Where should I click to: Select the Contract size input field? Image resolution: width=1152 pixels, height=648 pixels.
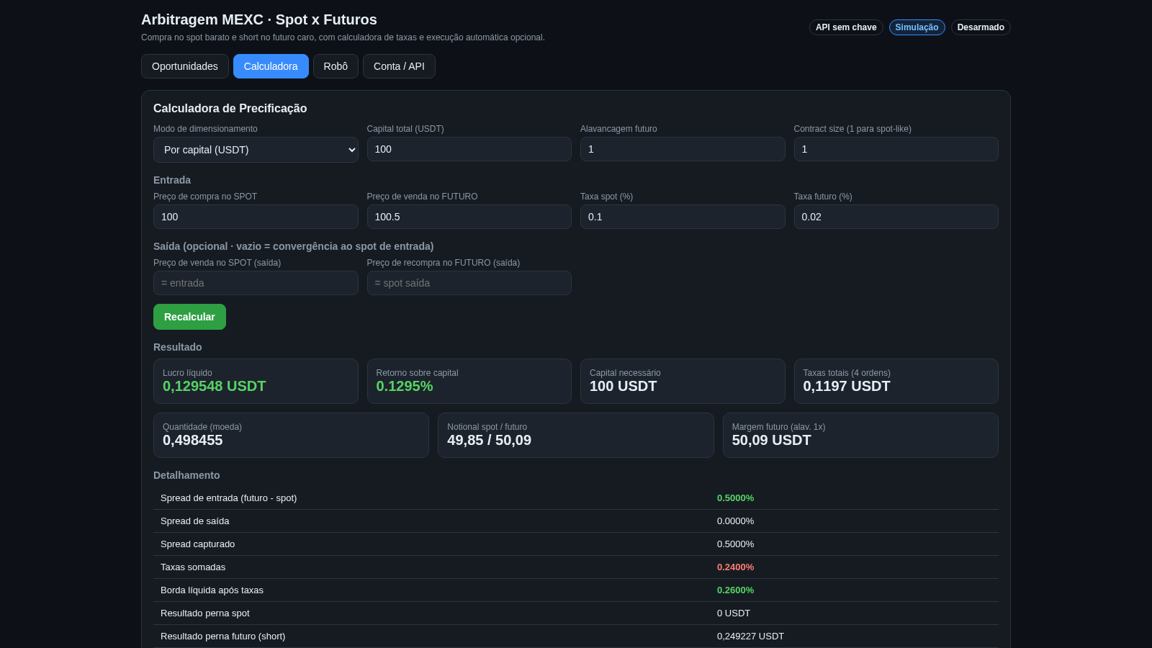tap(896, 149)
